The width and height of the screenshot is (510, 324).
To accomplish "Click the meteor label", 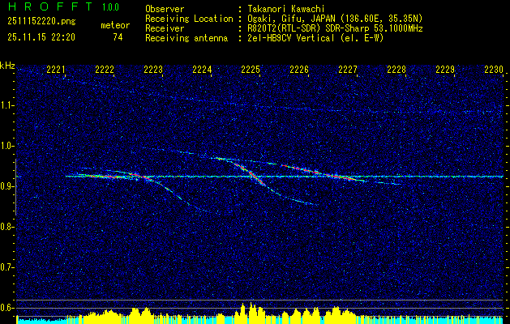I will (115, 25).
